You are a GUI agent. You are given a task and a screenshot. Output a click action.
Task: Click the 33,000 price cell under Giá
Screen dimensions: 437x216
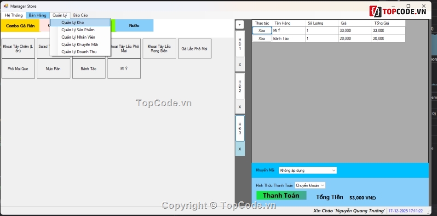click(x=355, y=31)
